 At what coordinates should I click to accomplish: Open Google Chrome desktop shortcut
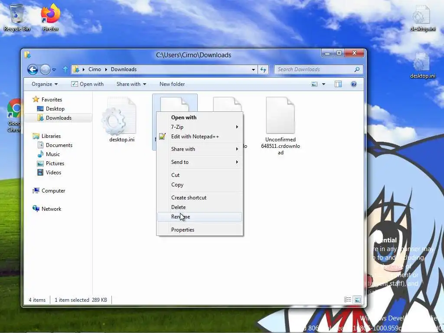click(x=14, y=115)
